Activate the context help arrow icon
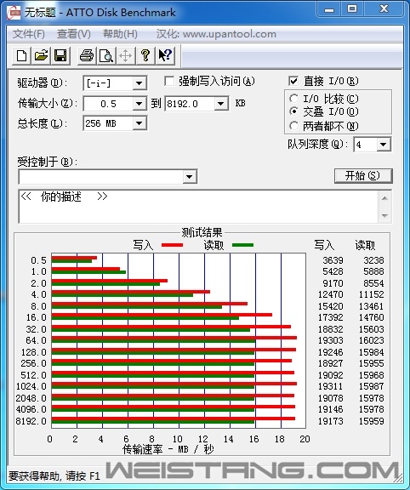The width and height of the screenshot is (410, 490). coord(165,56)
